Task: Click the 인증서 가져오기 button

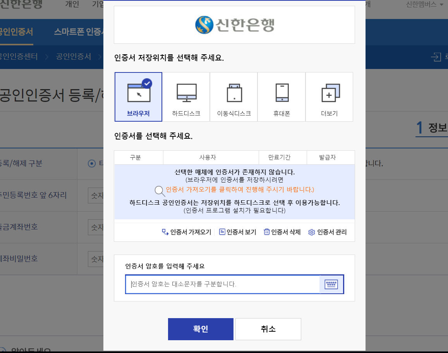Action: pos(187,232)
